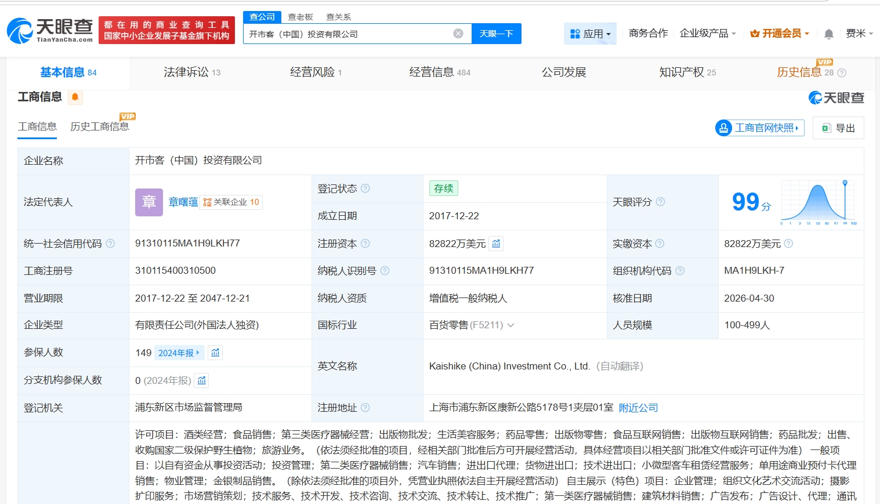Click help icon next to 组织机构代码
The width and height of the screenshot is (880, 504).
(680, 271)
